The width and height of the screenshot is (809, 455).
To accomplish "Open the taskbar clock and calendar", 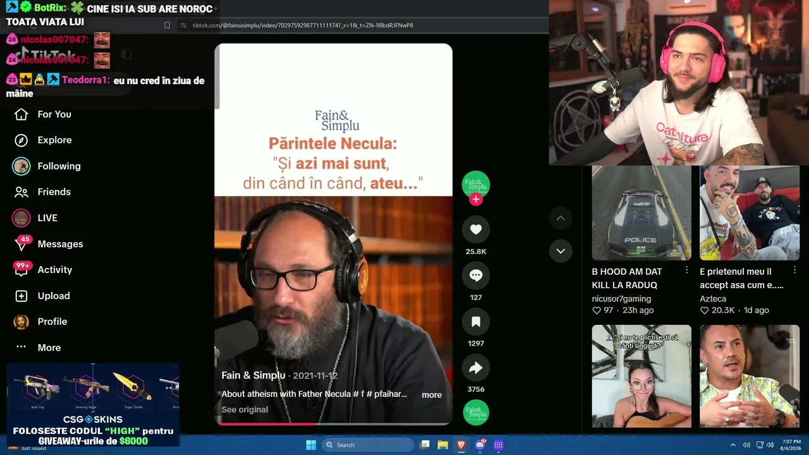I will [791, 445].
